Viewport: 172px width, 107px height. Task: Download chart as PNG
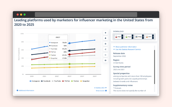tap(138, 37)
